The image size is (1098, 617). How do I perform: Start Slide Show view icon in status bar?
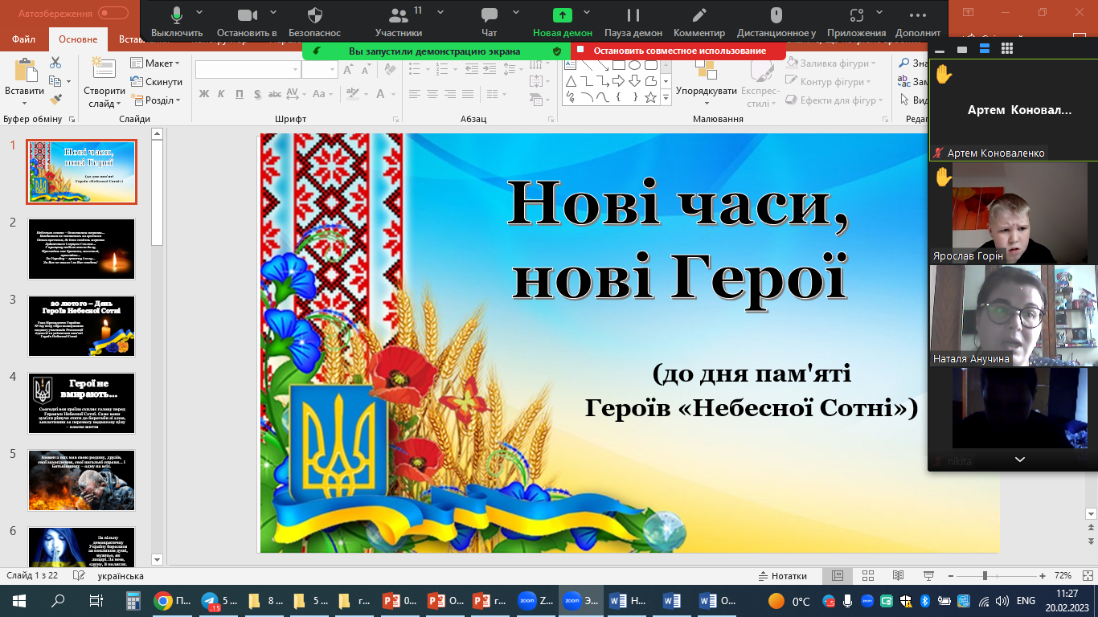point(928,576)
